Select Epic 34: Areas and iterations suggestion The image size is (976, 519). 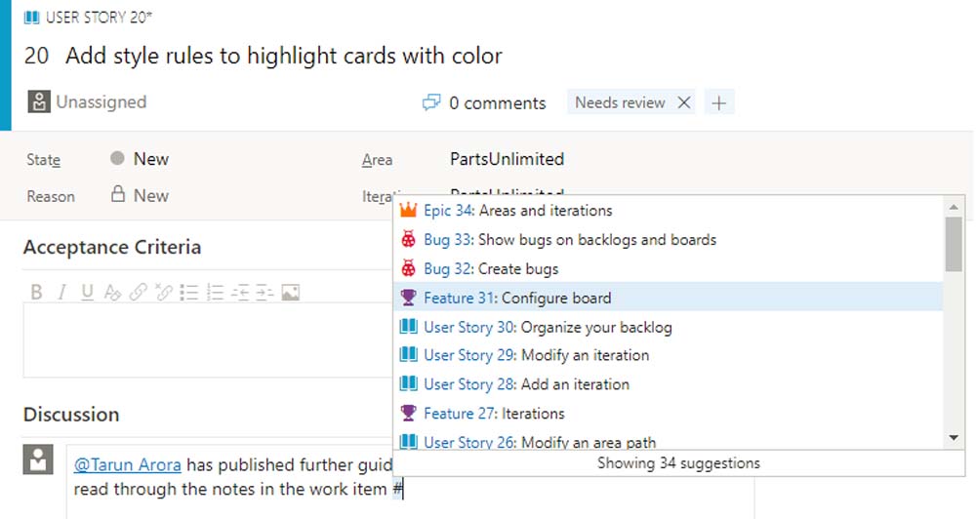[517, 210]
